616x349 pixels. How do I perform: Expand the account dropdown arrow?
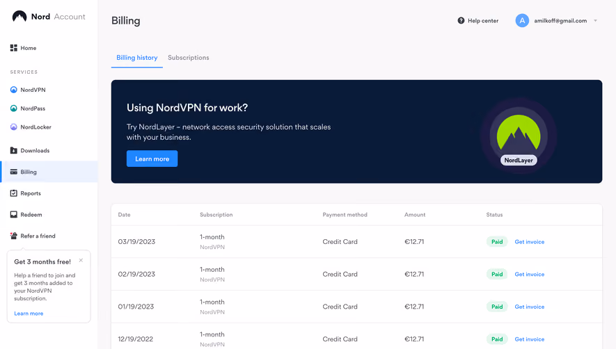pos(596,20)
